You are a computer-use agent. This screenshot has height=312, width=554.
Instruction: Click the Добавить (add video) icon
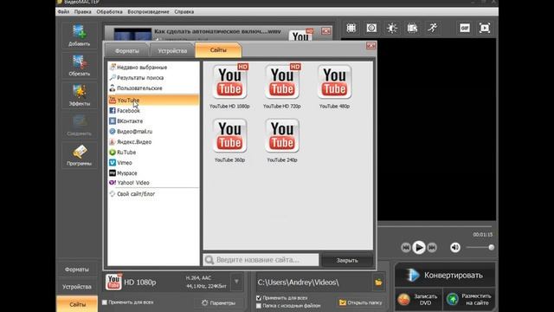coord(79,35)
